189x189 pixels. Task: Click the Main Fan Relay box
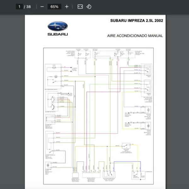click(147, 69)
